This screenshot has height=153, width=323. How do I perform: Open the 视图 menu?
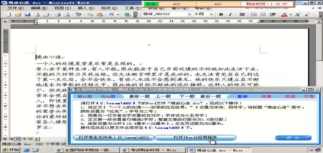coord(62,8)
